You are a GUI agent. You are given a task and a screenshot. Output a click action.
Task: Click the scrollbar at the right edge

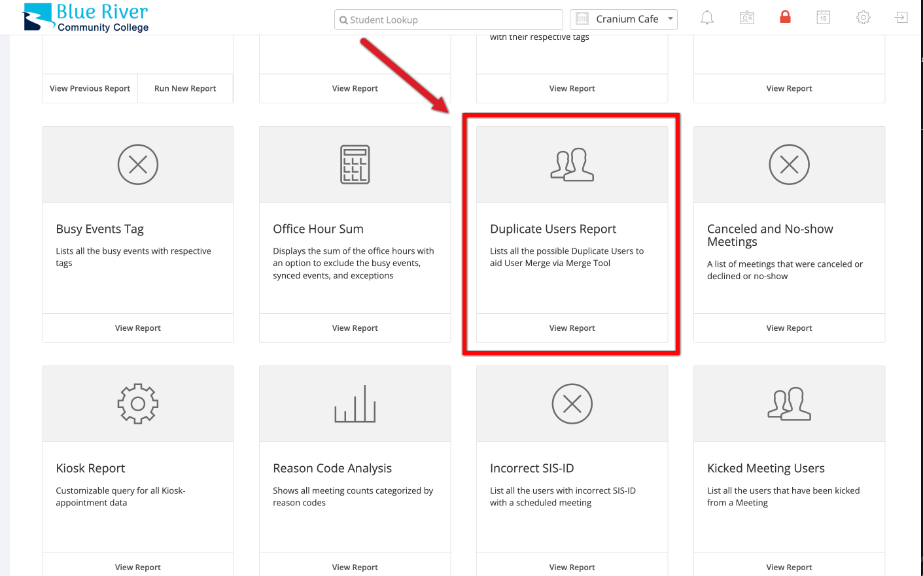(x=919, y=262)
